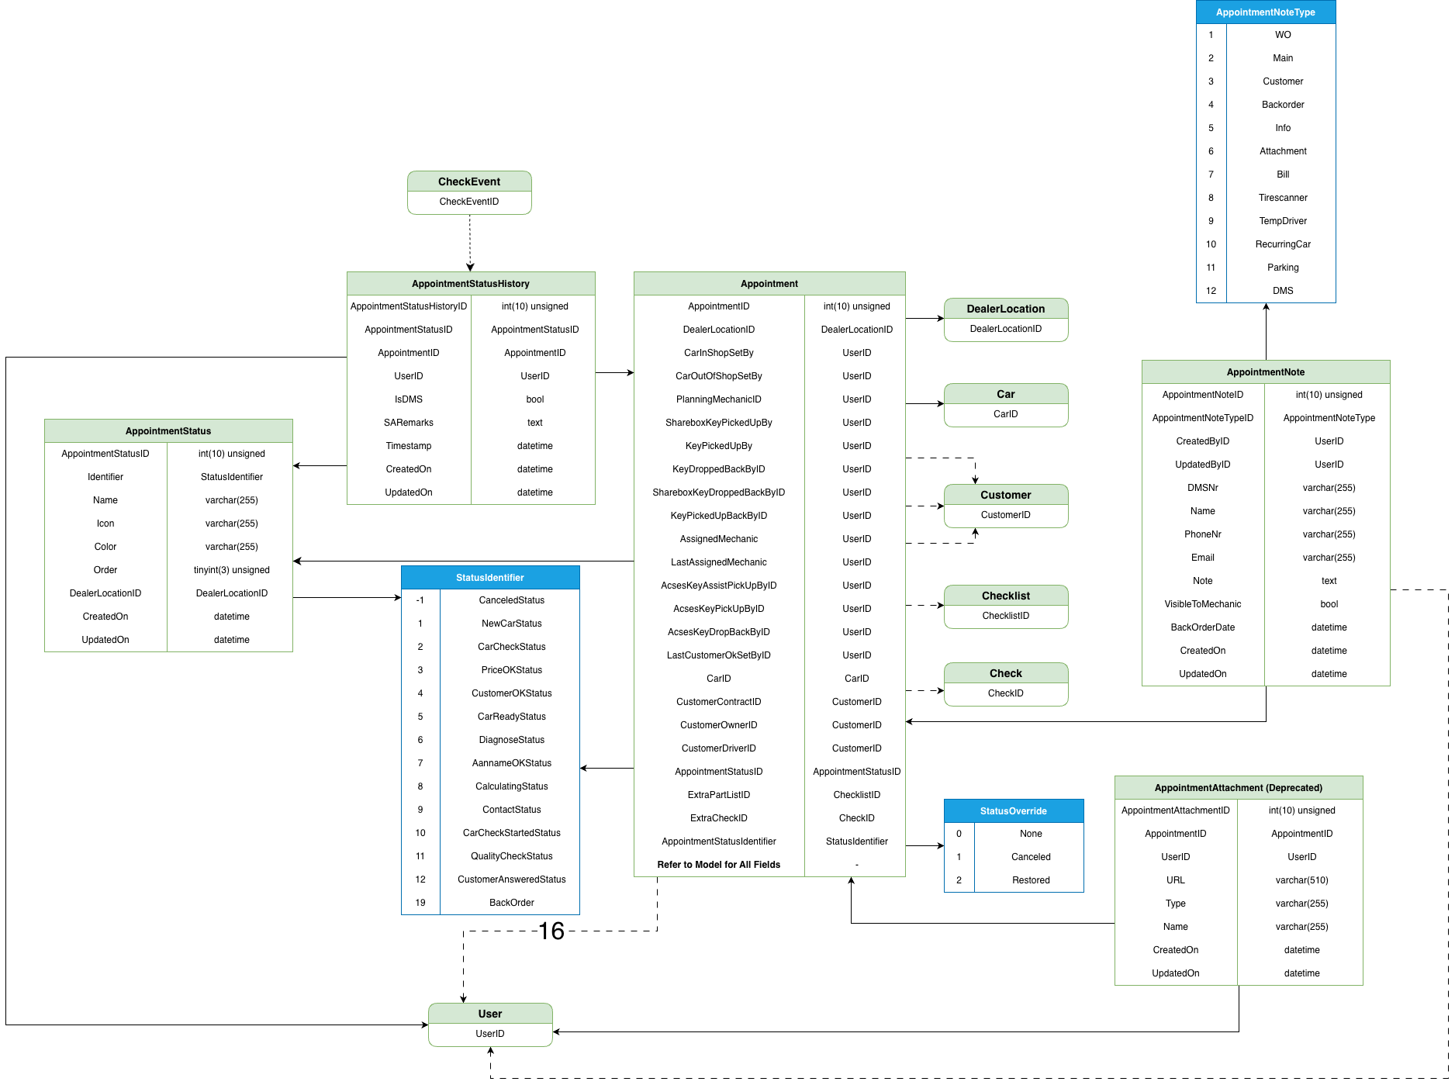This screenshot has width=1455, height=1085.
Task: Click the 16 label on dashed connector
Action: coord(551,931)
